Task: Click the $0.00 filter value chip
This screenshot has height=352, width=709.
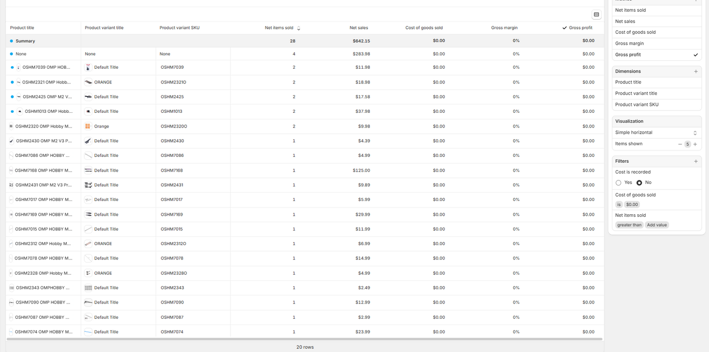Action: pos(632,205)
